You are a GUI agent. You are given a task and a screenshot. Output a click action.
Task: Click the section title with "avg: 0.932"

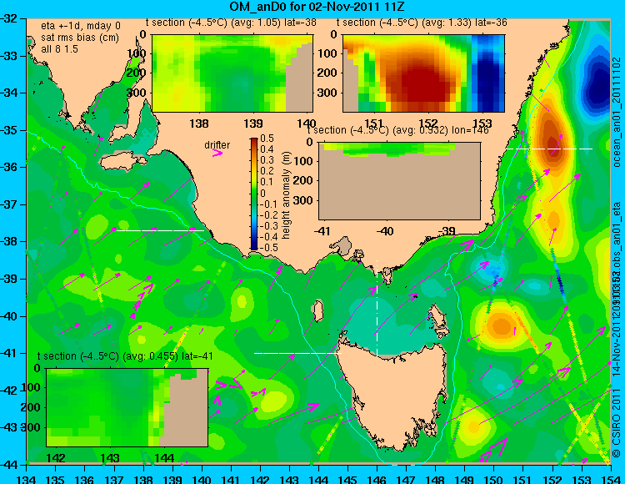pos(398,130)
